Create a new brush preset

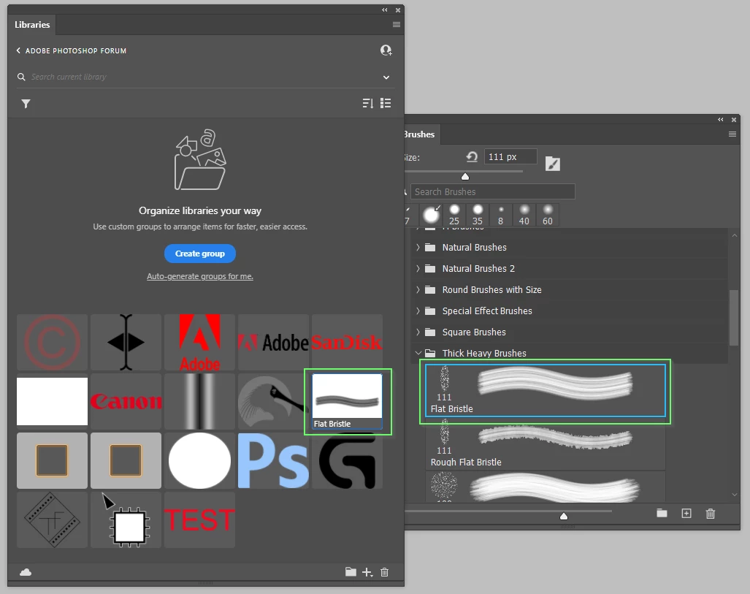[x=686, y=513]
